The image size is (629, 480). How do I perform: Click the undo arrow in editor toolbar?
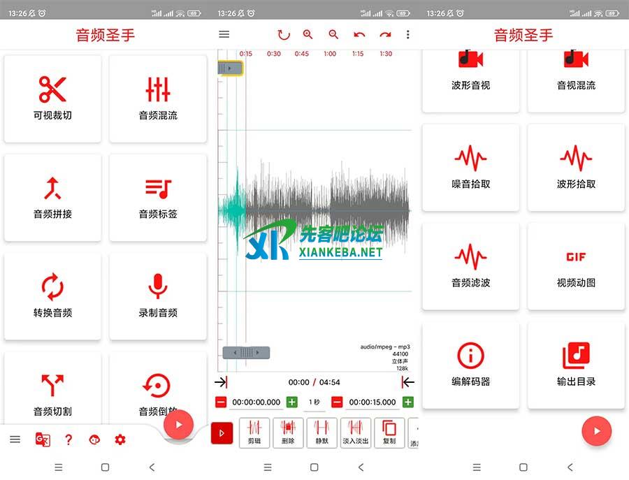(x=359, y=34)
